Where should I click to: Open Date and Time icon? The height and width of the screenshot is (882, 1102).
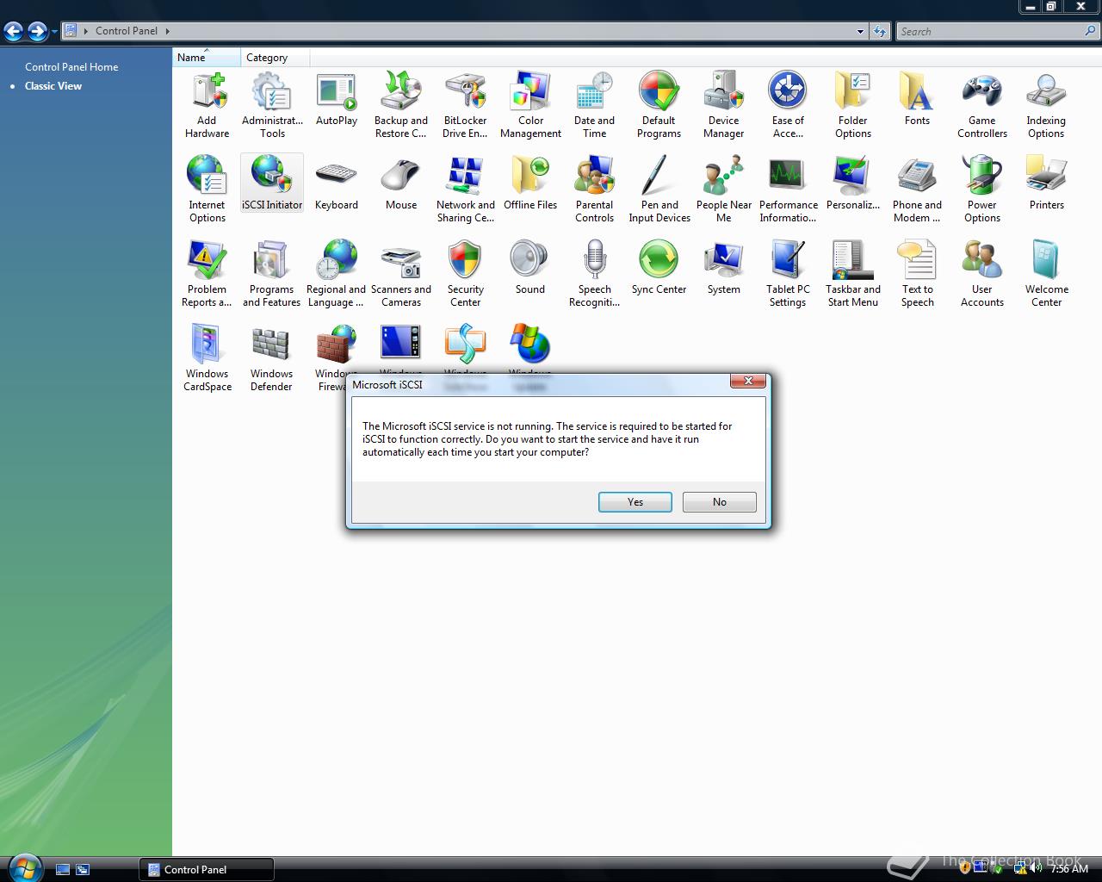tap(595, 104)
